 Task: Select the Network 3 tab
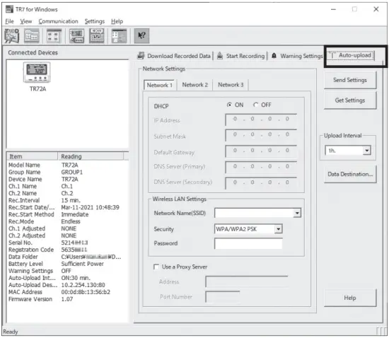point(231,85)
